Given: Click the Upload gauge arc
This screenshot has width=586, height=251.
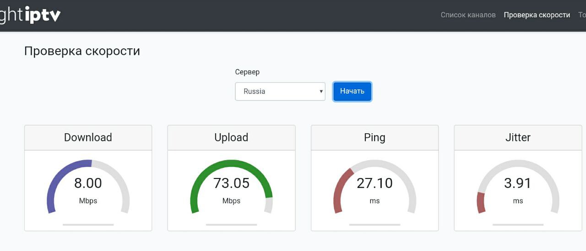Looking at the screenshot, I should [232, 186].
